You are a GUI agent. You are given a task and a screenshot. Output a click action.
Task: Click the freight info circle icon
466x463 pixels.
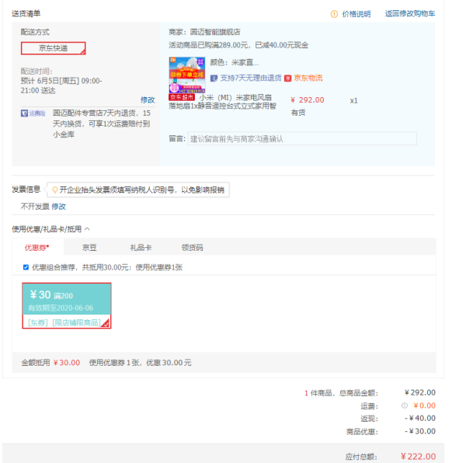405,406
